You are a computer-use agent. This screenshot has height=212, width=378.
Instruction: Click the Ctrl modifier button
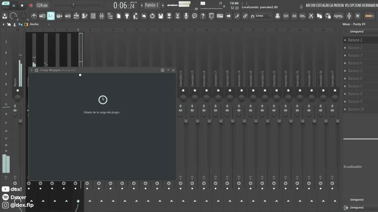pos(286,16)
